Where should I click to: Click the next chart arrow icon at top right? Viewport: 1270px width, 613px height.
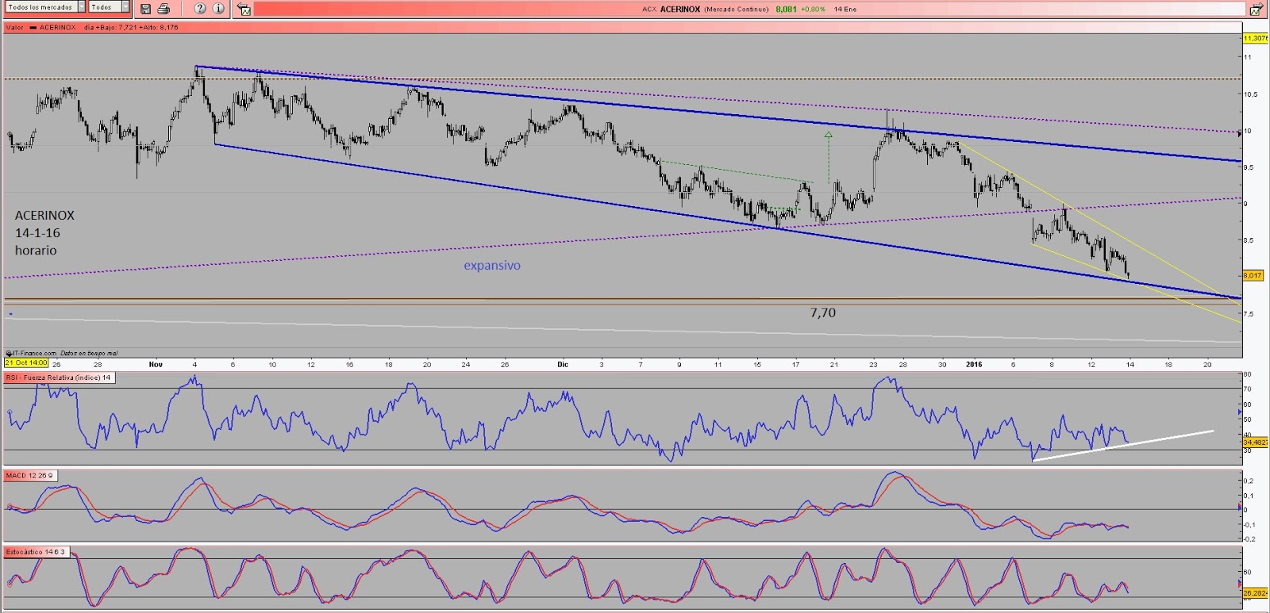coord(1256,10)
